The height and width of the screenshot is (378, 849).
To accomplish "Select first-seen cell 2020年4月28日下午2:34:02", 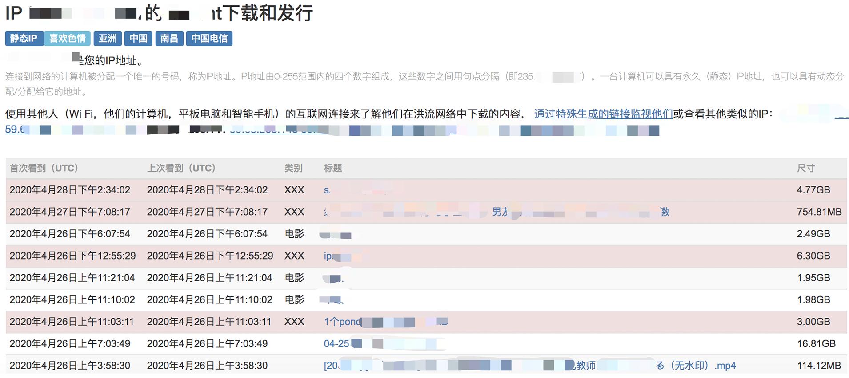I will click(70, 190).
